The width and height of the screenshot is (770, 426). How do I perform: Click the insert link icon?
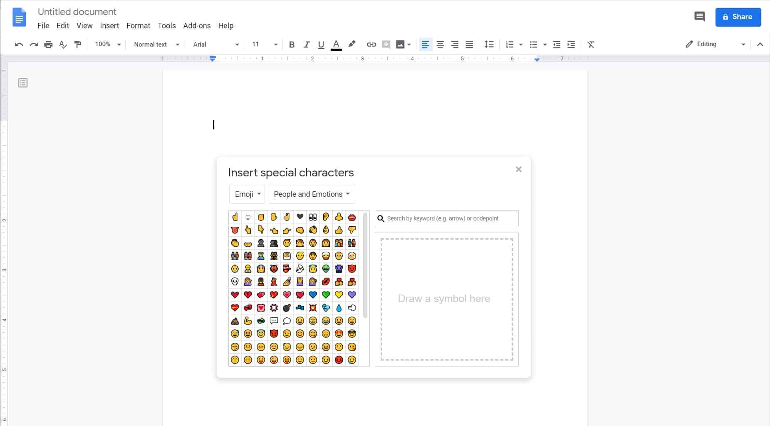[371, 45]
